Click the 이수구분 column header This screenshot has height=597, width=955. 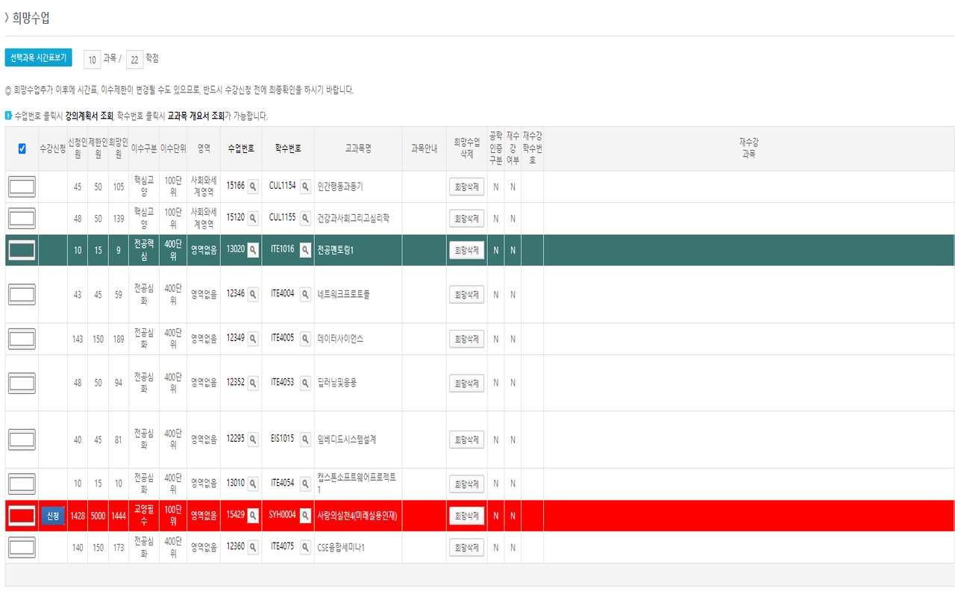pyautogui.click(x=144, y=149)
